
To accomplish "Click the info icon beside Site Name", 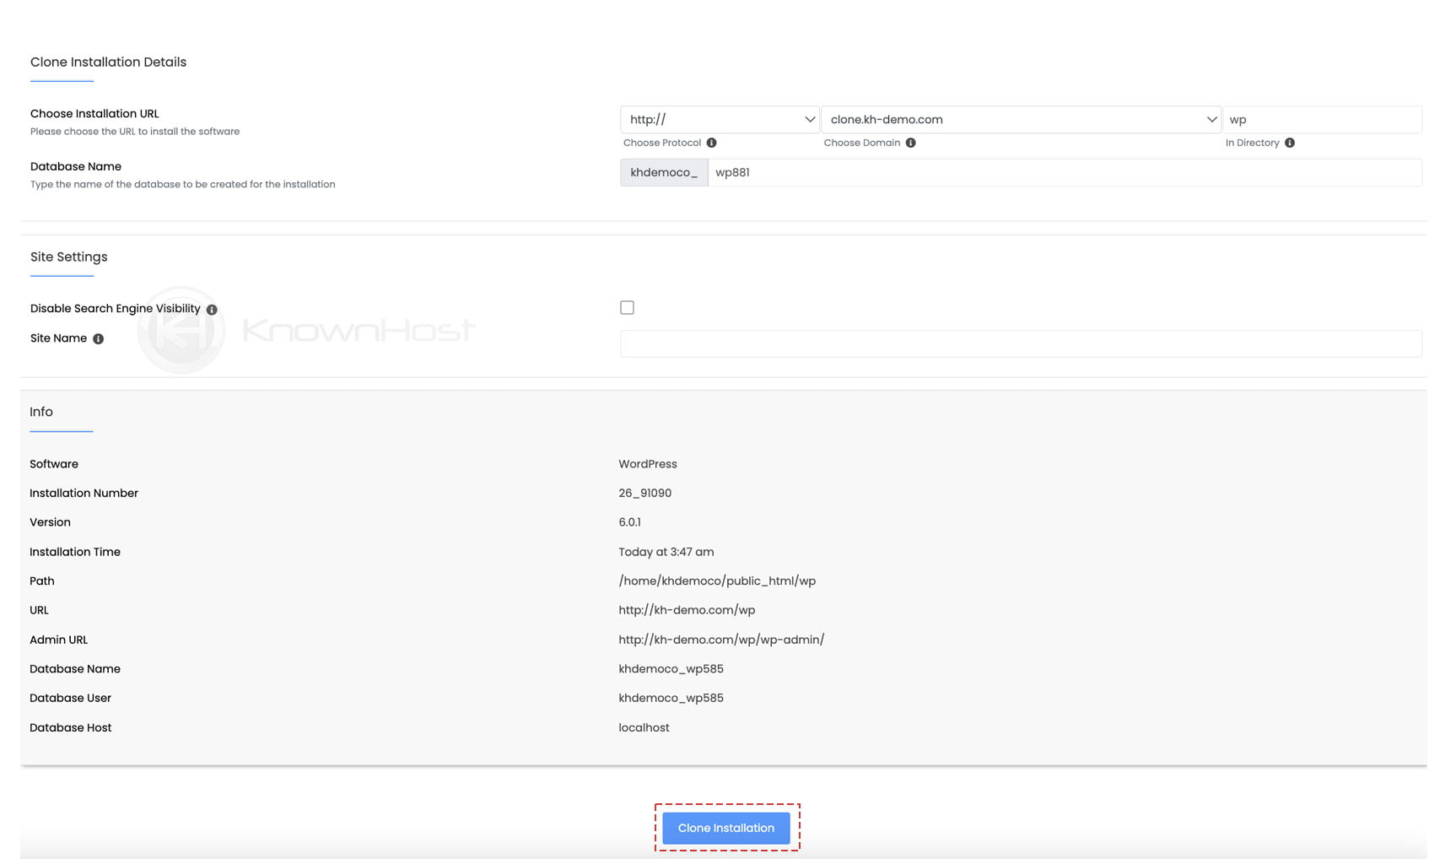I will pos(98,338).
